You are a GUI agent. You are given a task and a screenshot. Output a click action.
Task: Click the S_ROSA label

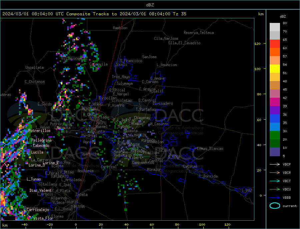(174, 157)
